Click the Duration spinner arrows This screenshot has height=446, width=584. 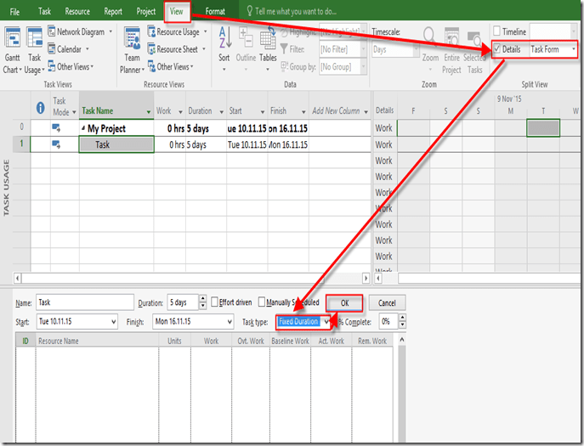point(202,302)
